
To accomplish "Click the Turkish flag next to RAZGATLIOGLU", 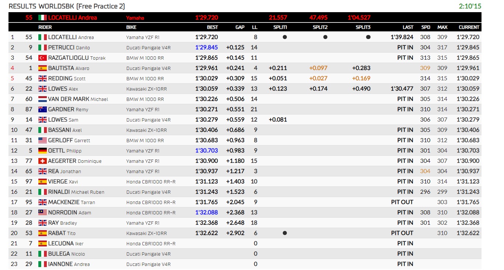I will 42,58.
